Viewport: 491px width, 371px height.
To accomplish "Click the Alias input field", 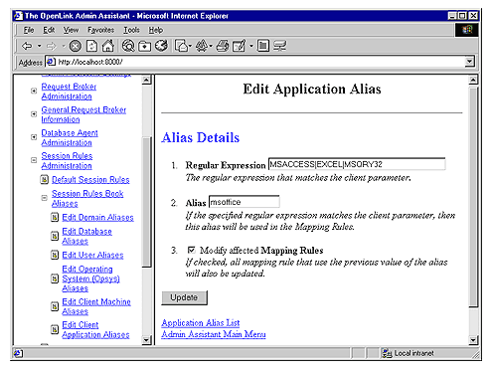I will pyautogui.click(x=245, y=202).
